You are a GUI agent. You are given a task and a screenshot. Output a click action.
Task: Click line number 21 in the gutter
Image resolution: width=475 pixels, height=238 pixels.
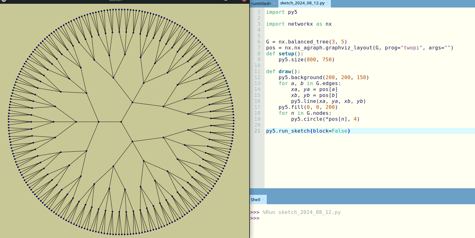point(257,131)
